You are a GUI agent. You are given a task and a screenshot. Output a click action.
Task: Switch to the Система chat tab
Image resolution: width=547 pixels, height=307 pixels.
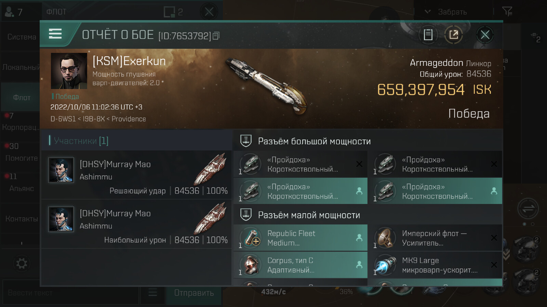click(22, 37)
